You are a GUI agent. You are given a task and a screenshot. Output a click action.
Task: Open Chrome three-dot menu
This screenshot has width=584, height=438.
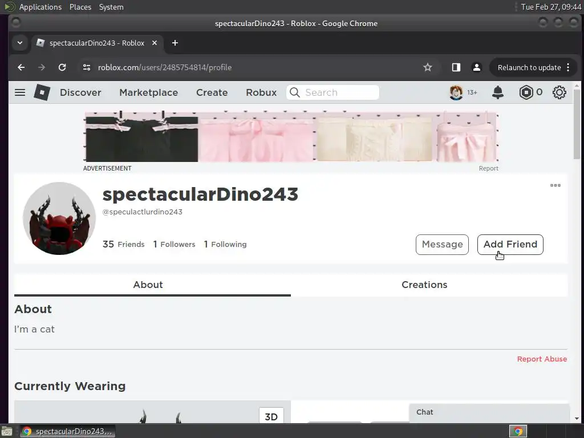pyautogui.click(x=568, y=67)
